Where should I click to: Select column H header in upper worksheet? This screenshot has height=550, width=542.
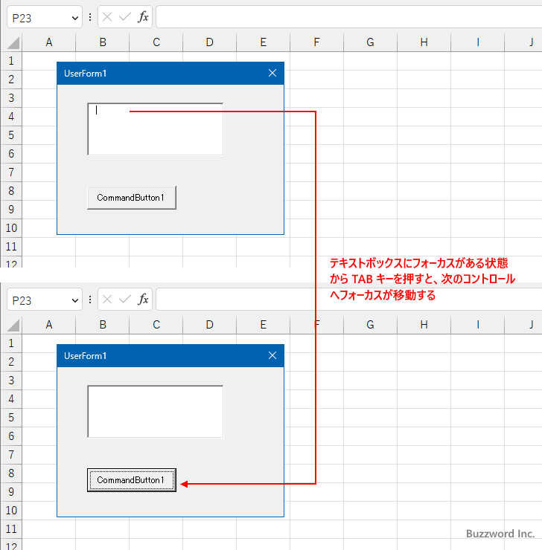coord(424,42)
